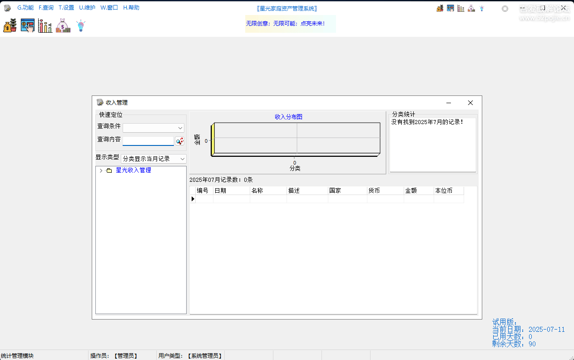Viewport: 574px width, 360px height.
Task: Click the 金额 column header
Action: [419, 190]
